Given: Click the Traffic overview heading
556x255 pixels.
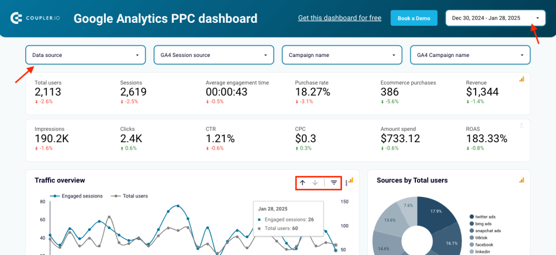Looking at the screenshot, I should click(x=60, y=180).
